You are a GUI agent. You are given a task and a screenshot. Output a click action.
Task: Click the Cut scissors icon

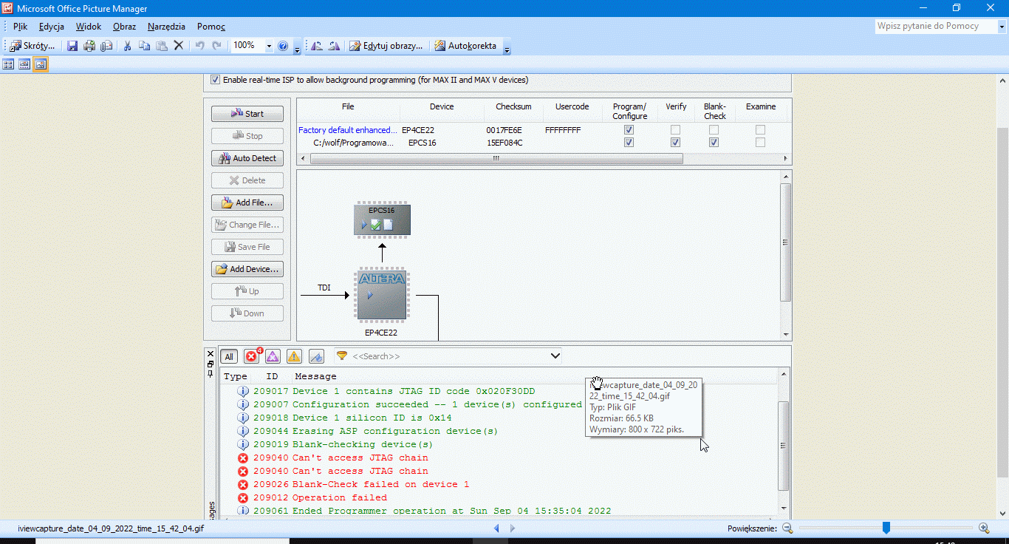[x=127, y=46]
